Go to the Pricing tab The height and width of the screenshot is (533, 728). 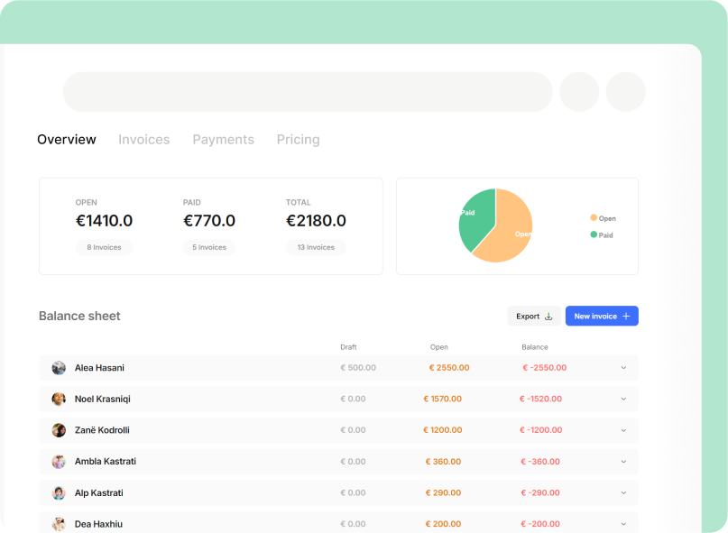(x=298, y=140)
